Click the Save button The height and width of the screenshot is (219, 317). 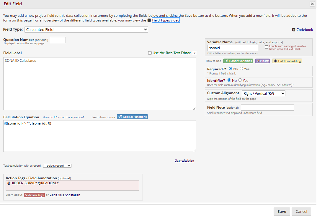(x=282, y=211)
